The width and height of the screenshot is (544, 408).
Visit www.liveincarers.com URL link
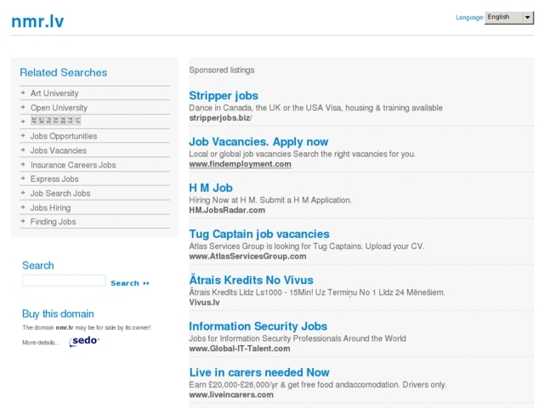point(231,394)
